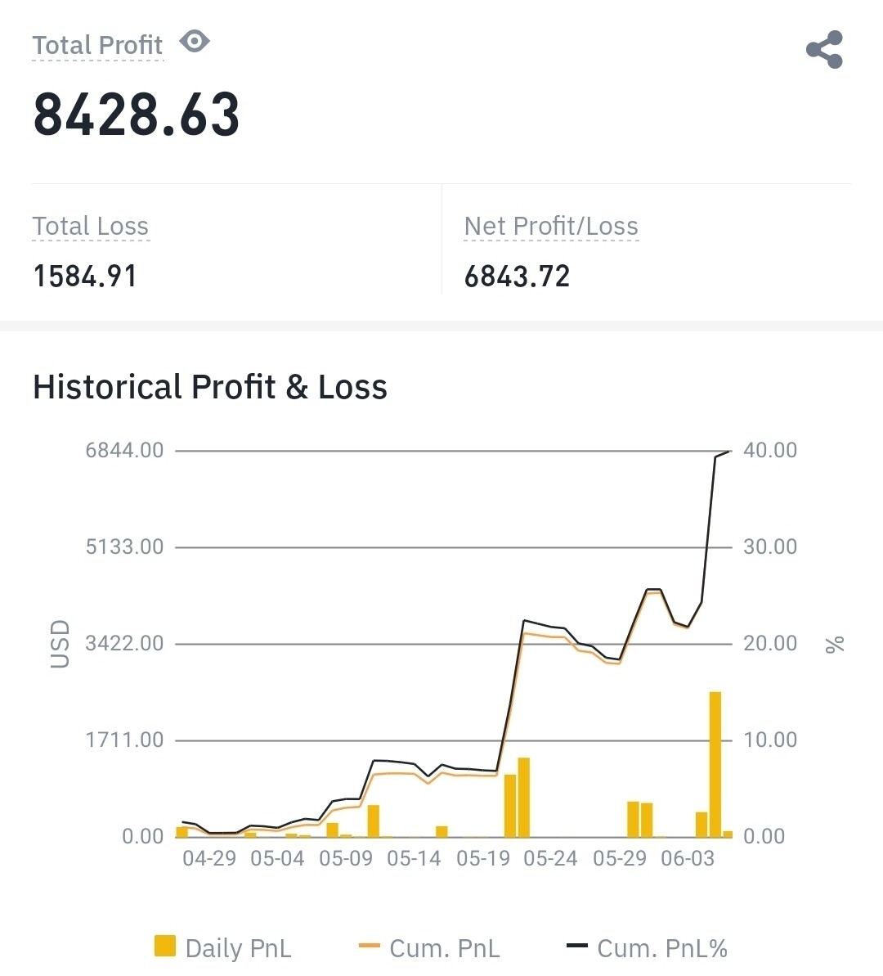Viewport: 883px width, 976px height.
Task: Click the black Cum. PnL% legend marker
Action: 577,947
